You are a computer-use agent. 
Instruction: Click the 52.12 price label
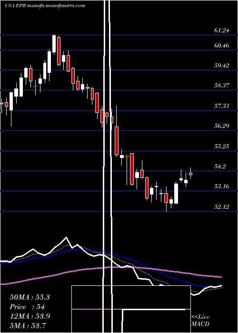222,206
